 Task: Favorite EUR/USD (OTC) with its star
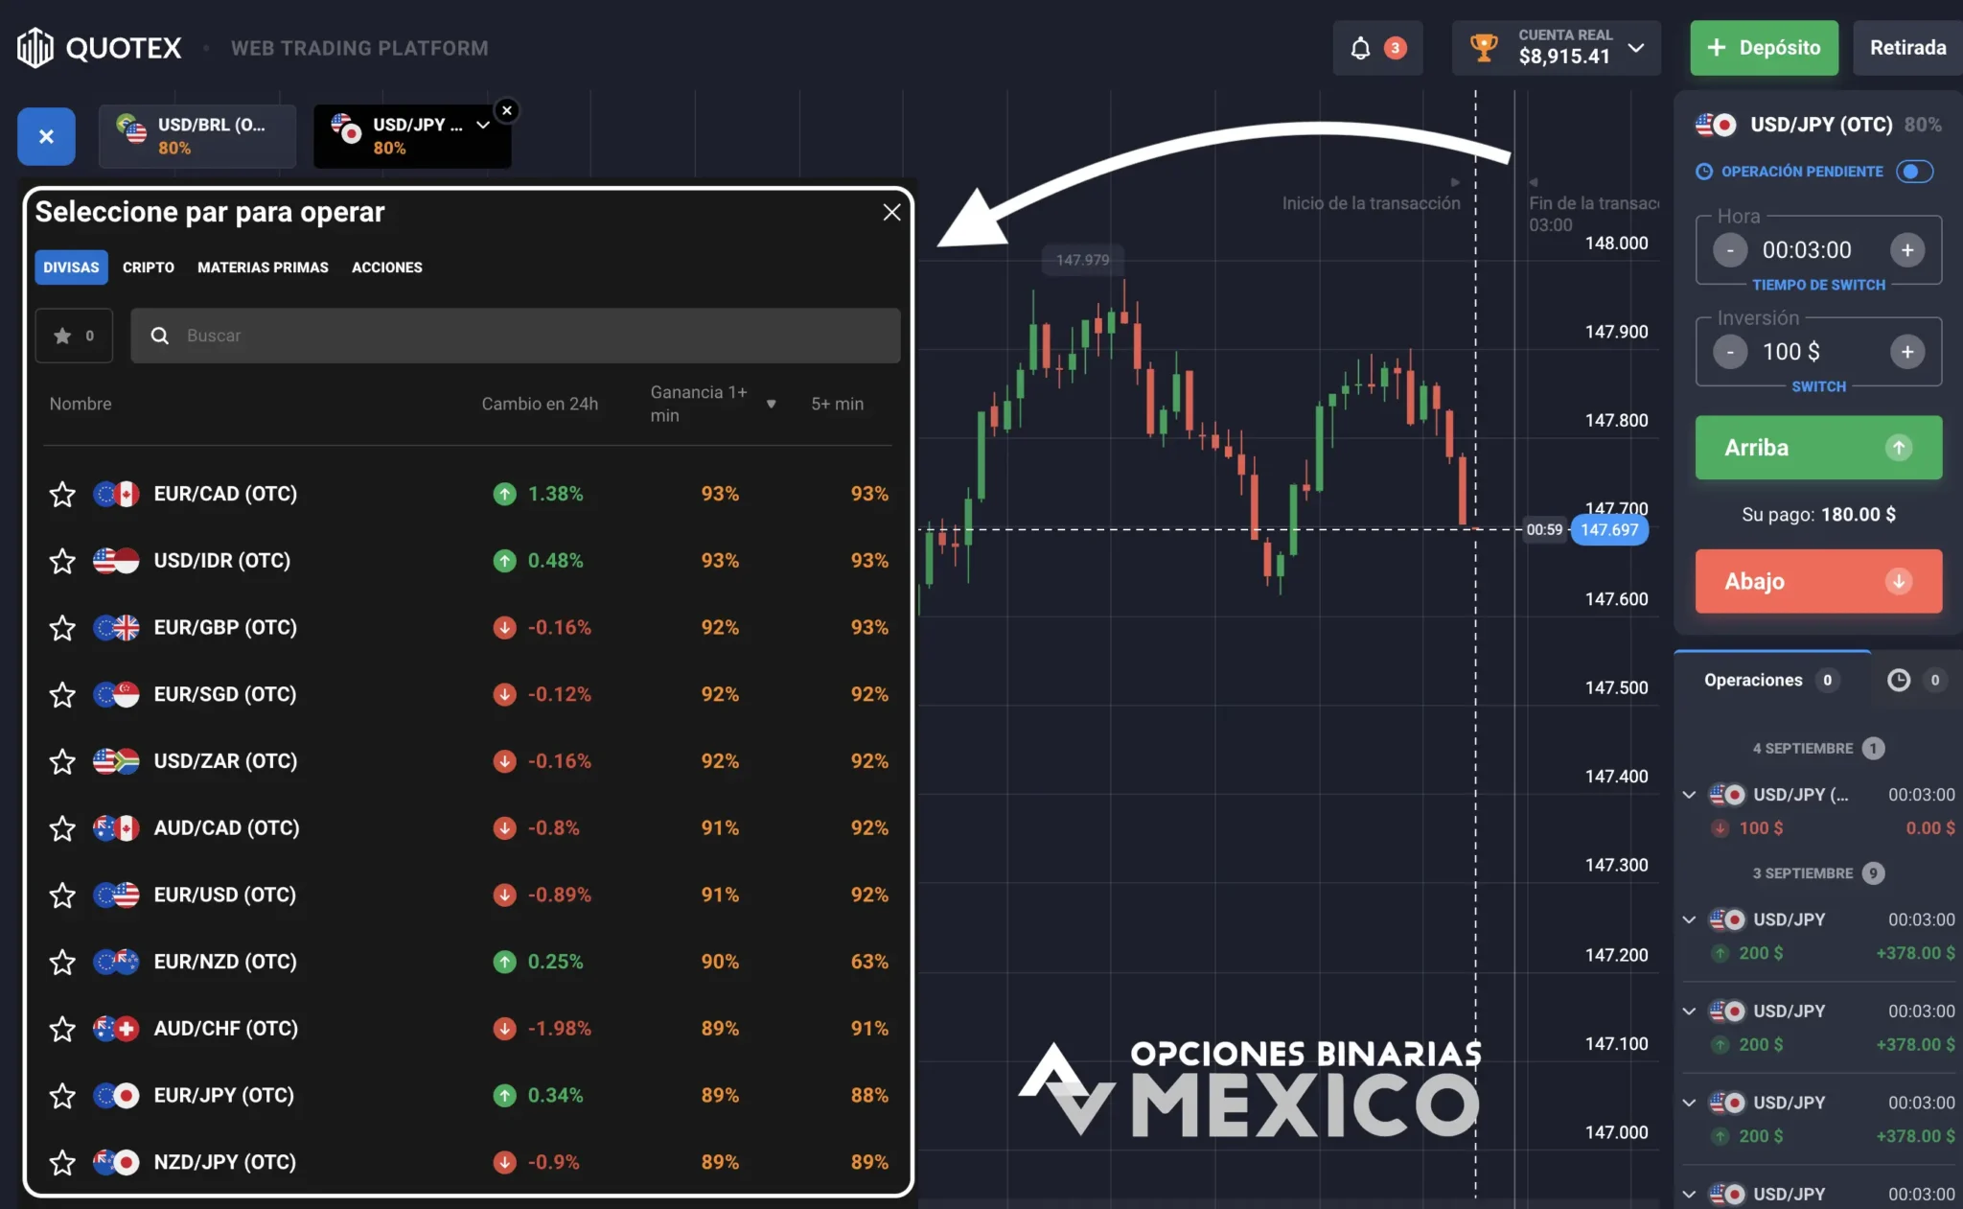[62, 895]
